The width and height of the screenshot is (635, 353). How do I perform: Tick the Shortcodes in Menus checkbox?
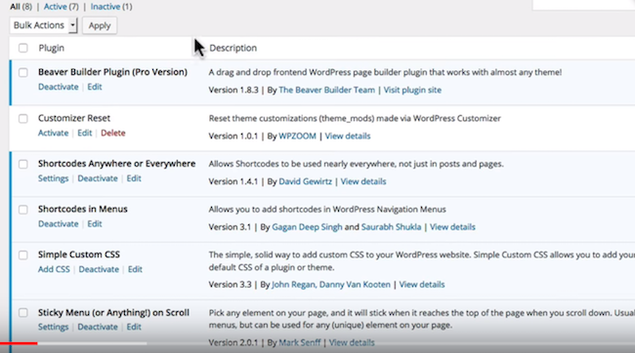tap(23, 210)
